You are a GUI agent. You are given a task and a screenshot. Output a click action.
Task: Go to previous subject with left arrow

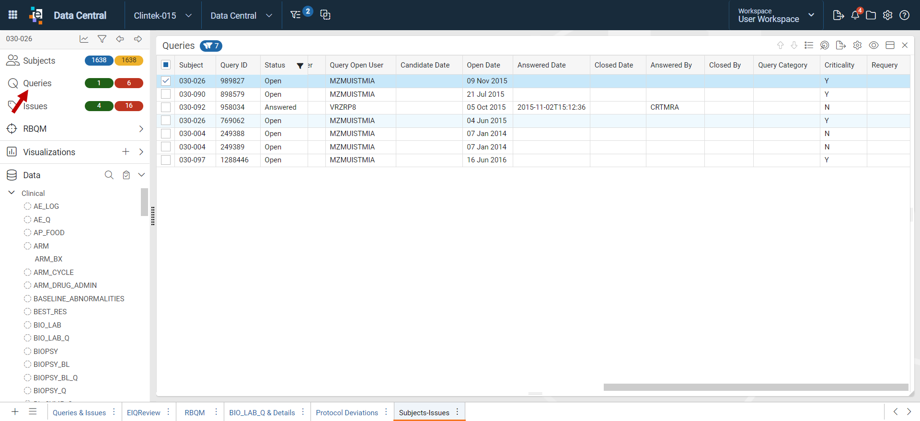(120, 39)
